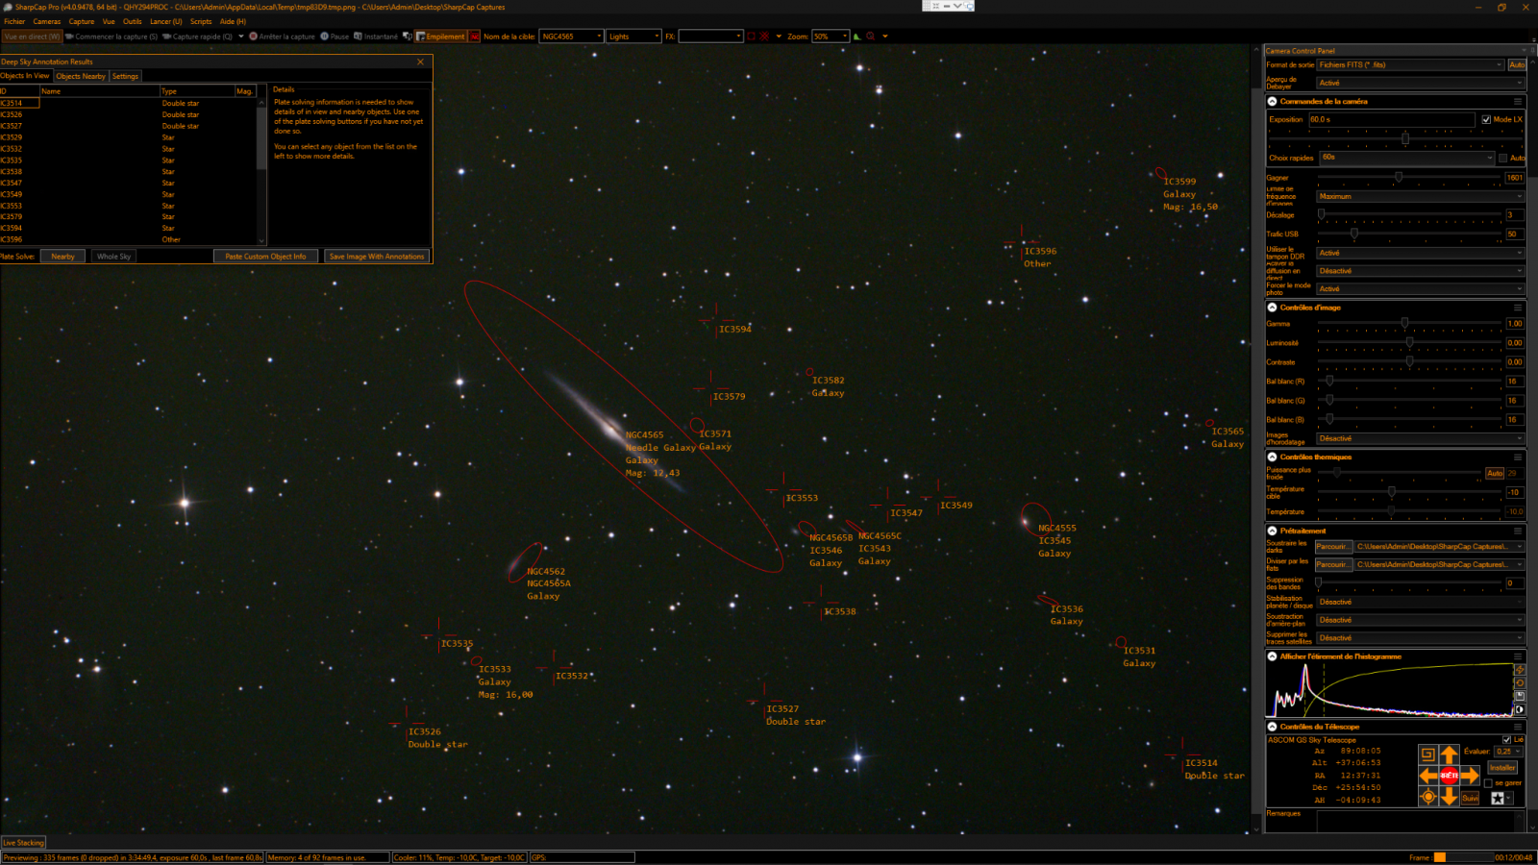This screenshot has width=1538, height=865.
Task: Slew telescope with the up arrow
Action: click(x=1449, y=755)
